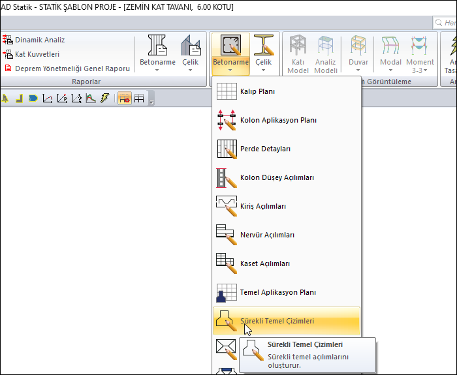Open the Kalıp Planı drawing option
Image resolution: width=457 pixels, height=375 pixels.
tap(257, 91)
